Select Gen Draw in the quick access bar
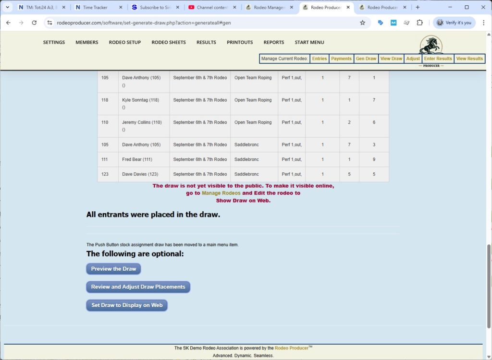Screen dimensions: 492x360 tap(366, 58)
